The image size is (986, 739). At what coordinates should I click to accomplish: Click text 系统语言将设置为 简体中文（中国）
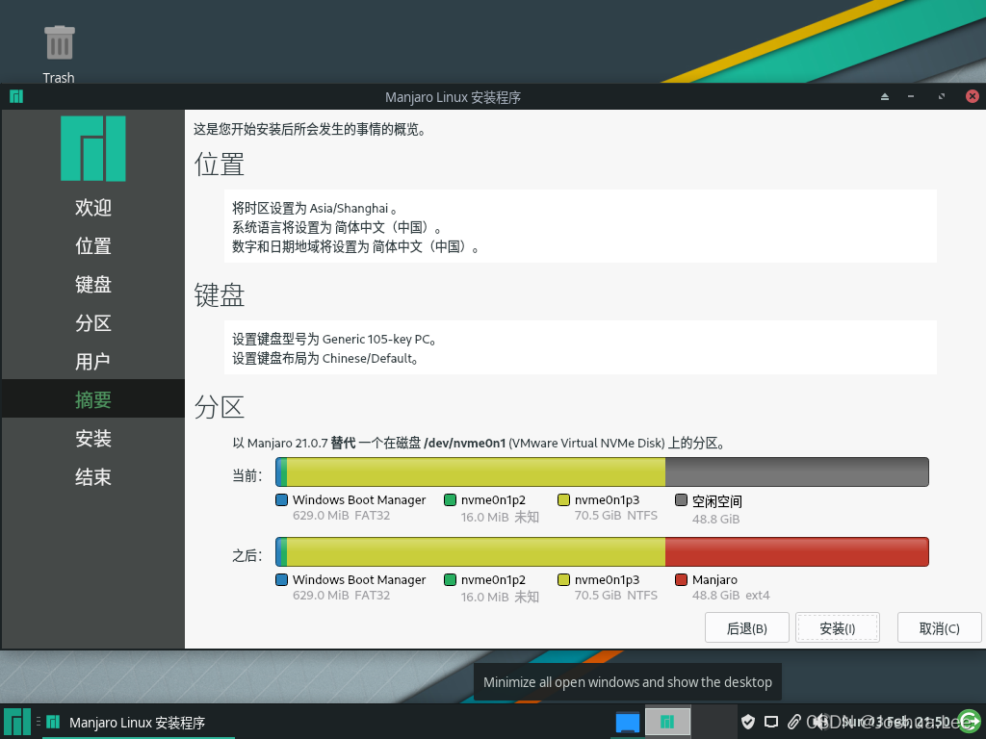coord(336,227)
